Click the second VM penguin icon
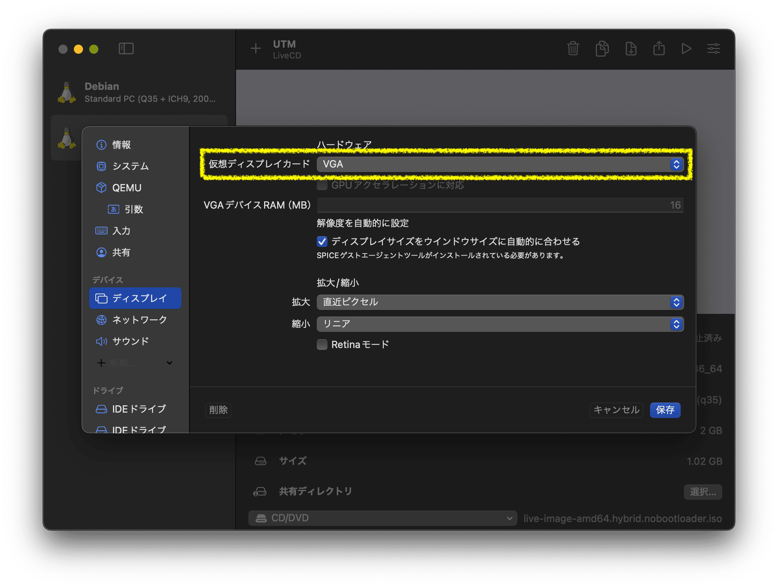Viewport: 778px width, 587px height. pos(67,138)
